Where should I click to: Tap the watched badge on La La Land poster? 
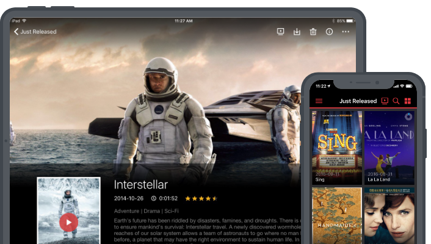[408, 117]
